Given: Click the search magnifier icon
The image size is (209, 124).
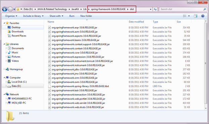Looking at the screenshot, I should (x=205, y=9).
